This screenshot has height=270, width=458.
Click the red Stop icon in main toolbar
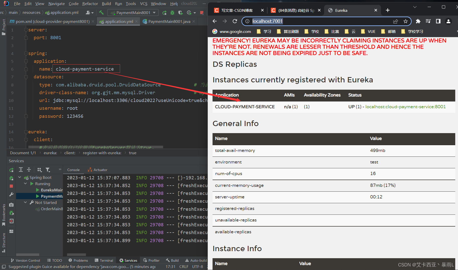pyautogui.click(x=202, y=13)
